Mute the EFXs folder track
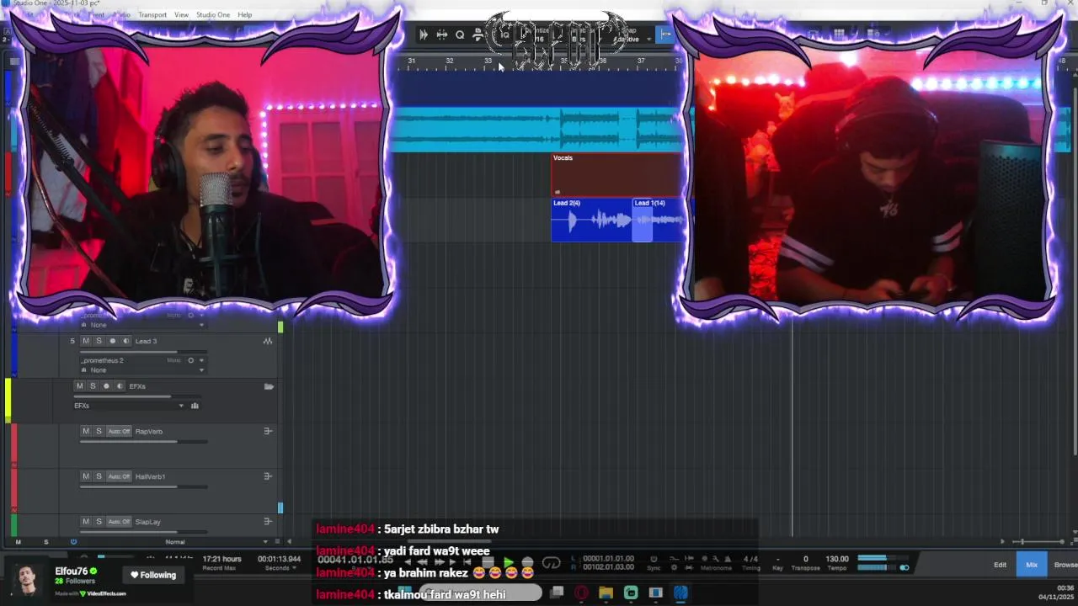 pos(79,386)
